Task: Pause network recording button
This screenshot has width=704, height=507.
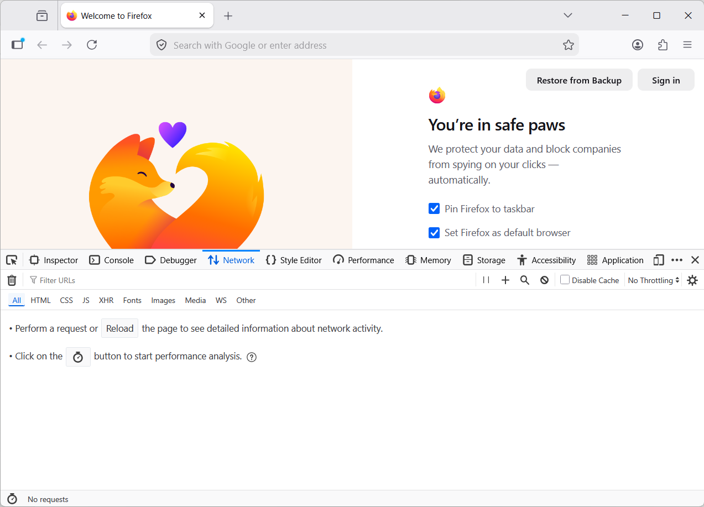Action: click(x=486, y=280)
